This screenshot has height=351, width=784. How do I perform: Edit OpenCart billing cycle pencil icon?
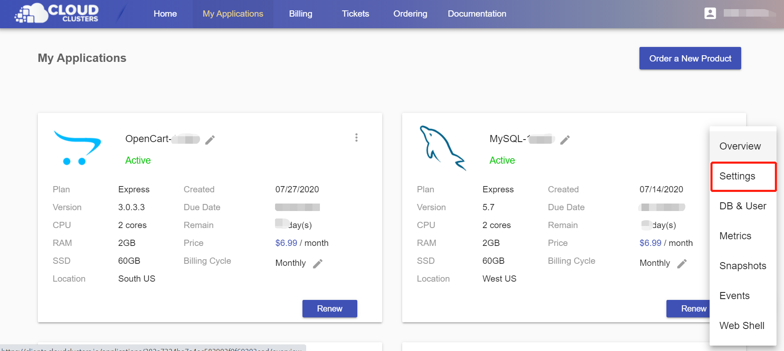[x=318, y=263]
